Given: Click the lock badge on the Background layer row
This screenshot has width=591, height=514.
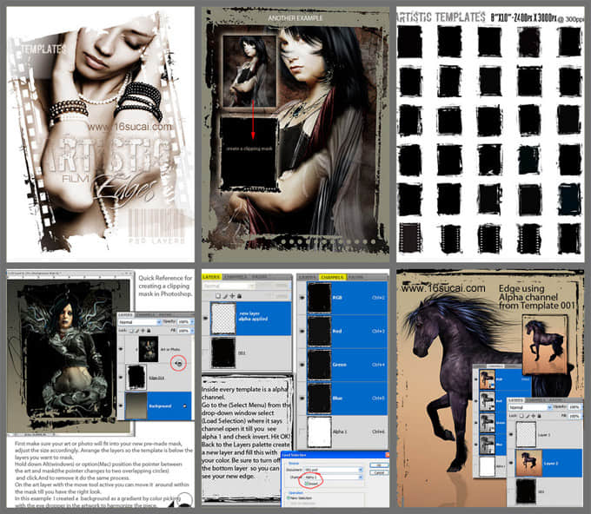Looking at the screenshot, I should click(184, 406).
